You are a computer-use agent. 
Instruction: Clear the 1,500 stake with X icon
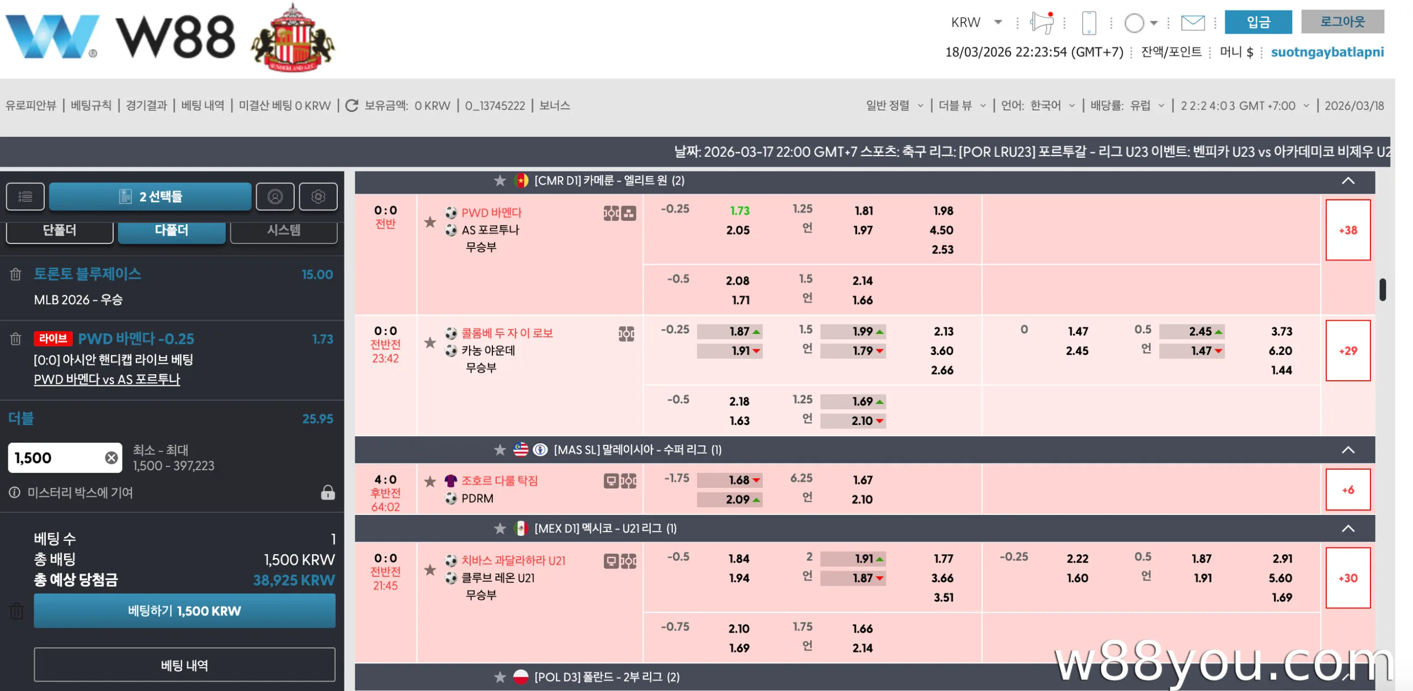tap(111, 458)
